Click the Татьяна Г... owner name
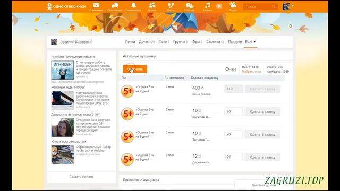The height and width of the screenshot is (191, 340). (x=201, y=140)
